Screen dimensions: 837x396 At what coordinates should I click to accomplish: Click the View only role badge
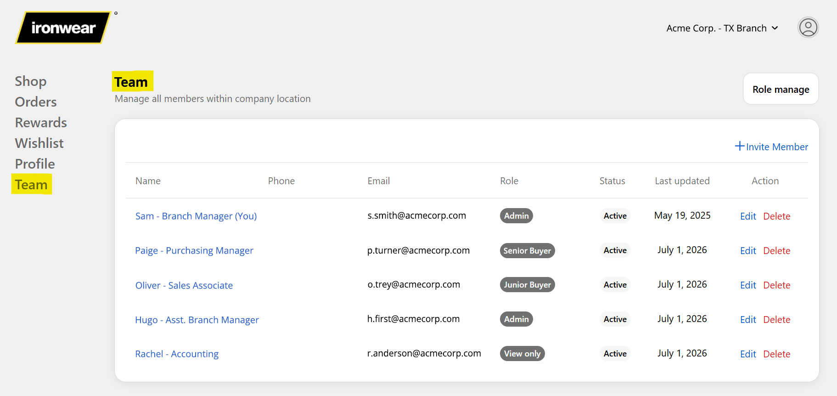(x=522, y=353)
